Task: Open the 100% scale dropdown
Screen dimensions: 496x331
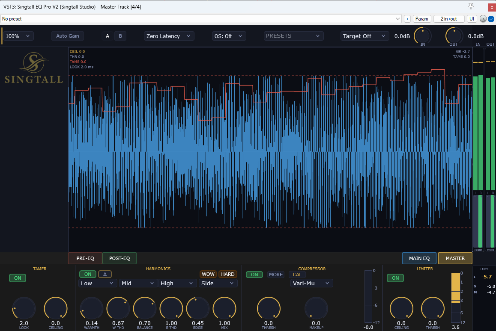Action: 18,36
